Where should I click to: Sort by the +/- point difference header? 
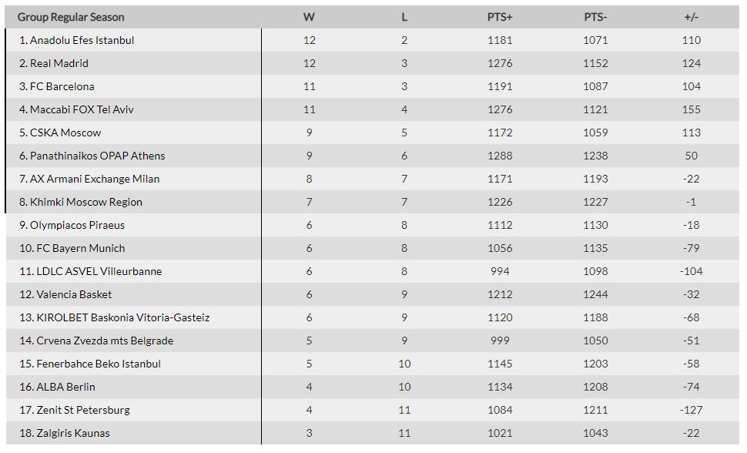click(x=692, y=17)
